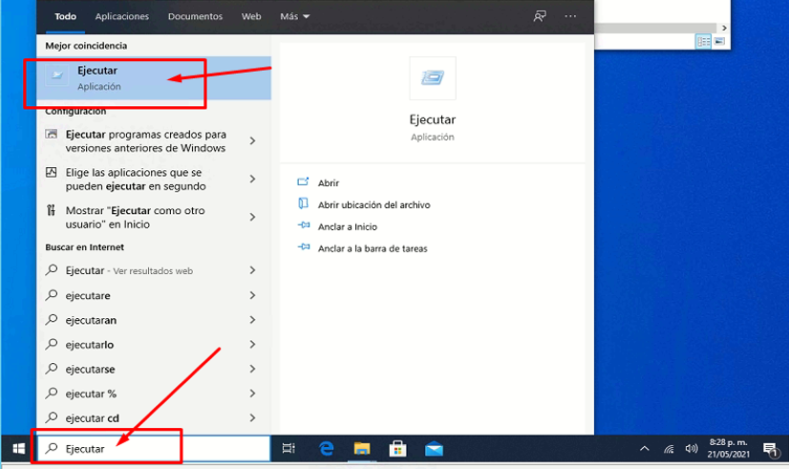The width and height of the screenshot is (789, 469).
Task: Open the feedback icon in search header
Action: (540, 16)
